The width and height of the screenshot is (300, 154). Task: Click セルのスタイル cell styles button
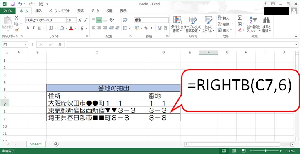tap(208, 24)
